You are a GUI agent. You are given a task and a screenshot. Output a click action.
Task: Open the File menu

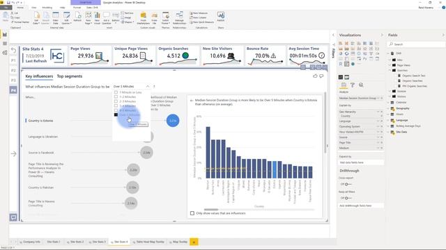click(x=6, y=8)
